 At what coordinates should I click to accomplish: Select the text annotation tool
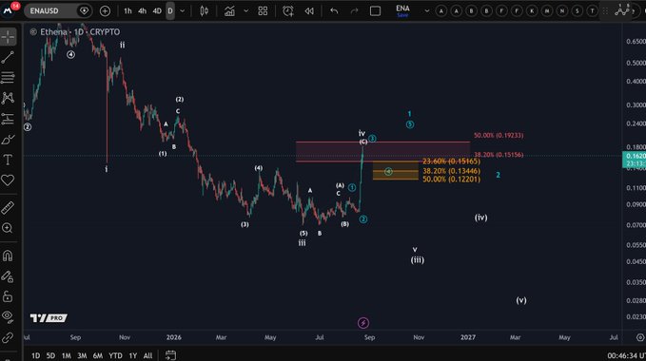point(8,160)
